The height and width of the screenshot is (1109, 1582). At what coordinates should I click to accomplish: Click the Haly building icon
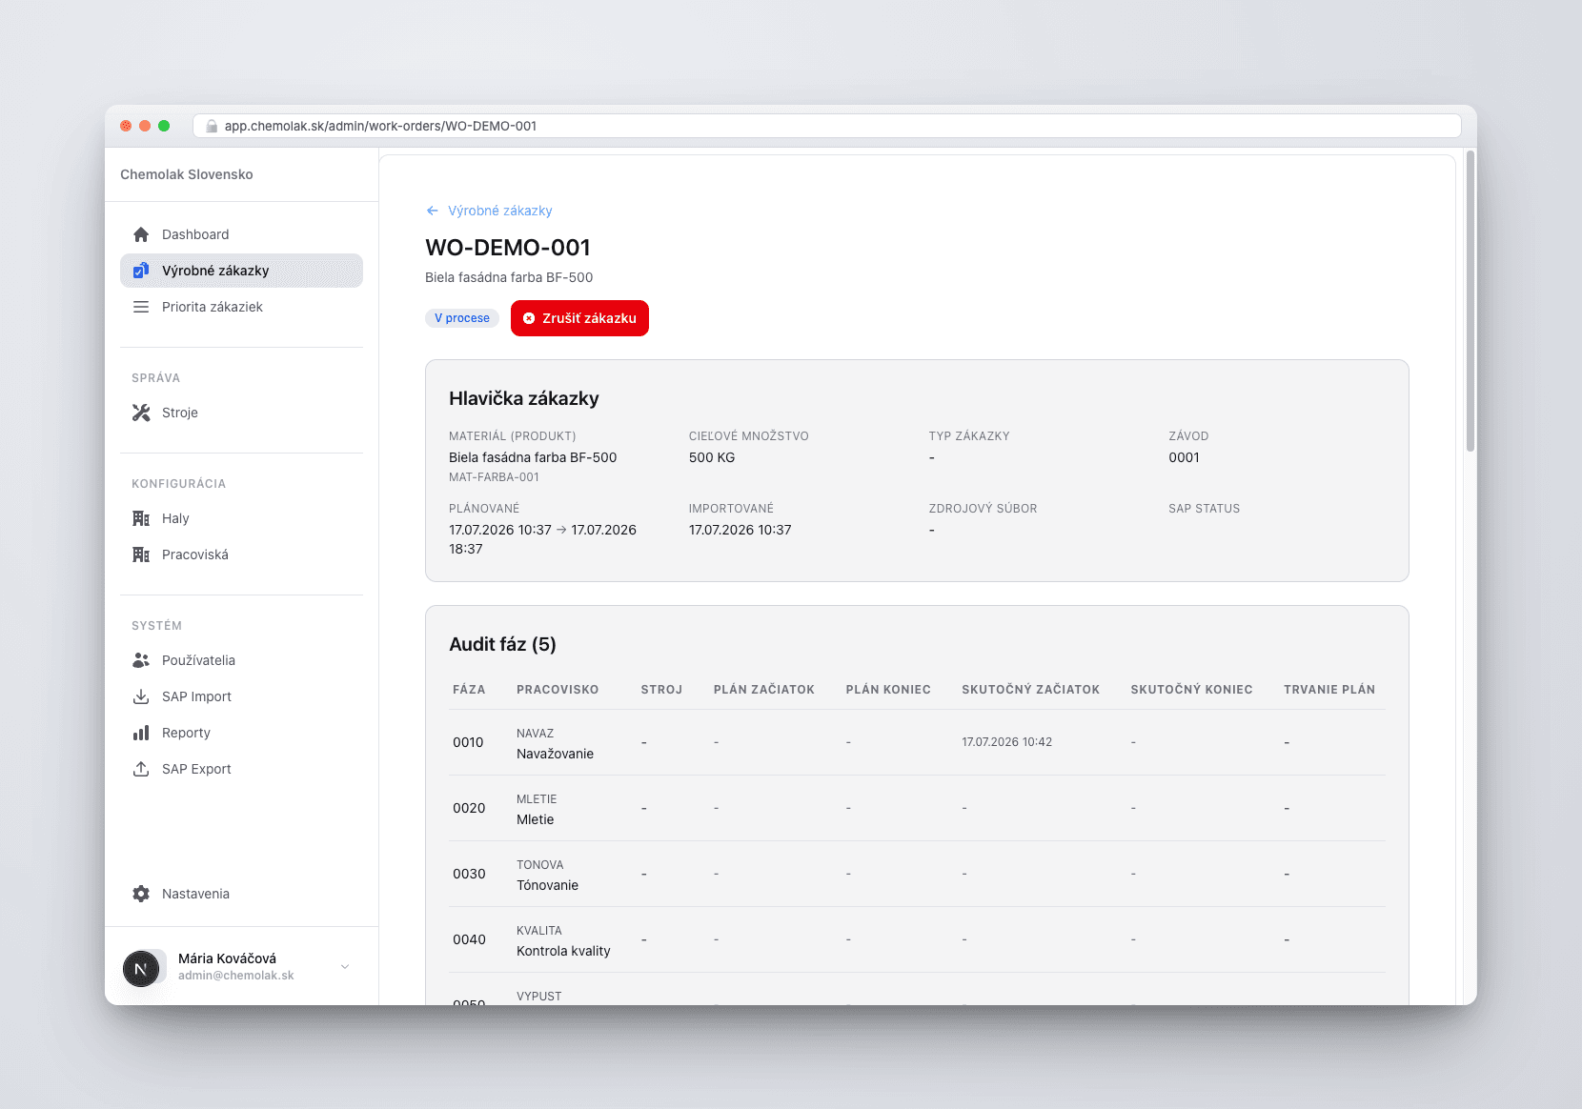coord(141,518)
